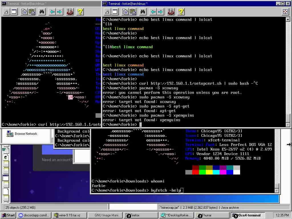
Task: Click the 'Vendor 1234 Device 1111' GPU line
Action: coord(217,154)
